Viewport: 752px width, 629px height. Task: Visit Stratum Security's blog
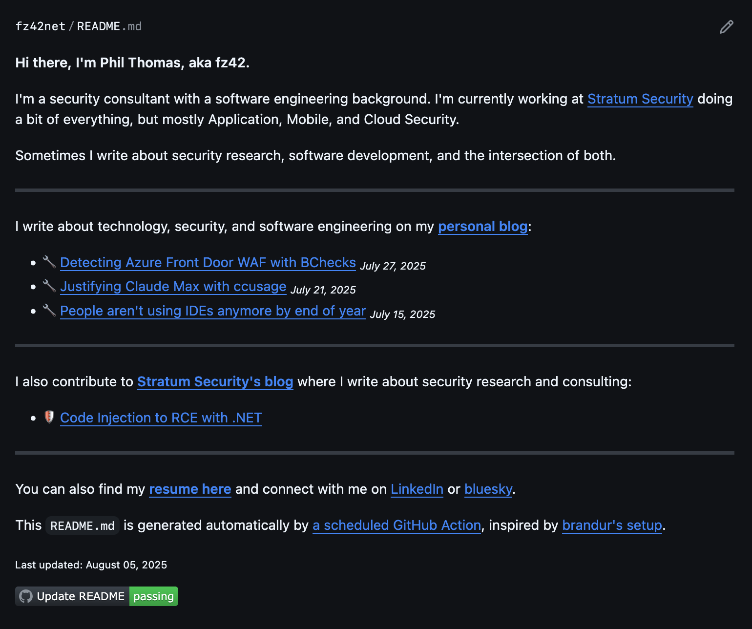[x=215, y=382]
